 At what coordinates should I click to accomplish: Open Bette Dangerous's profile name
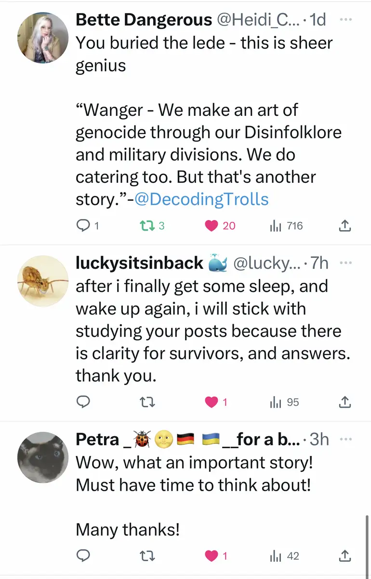[144, 20]
